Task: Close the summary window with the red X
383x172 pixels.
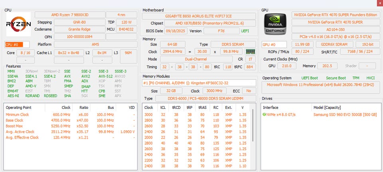Action: point(379,3)
